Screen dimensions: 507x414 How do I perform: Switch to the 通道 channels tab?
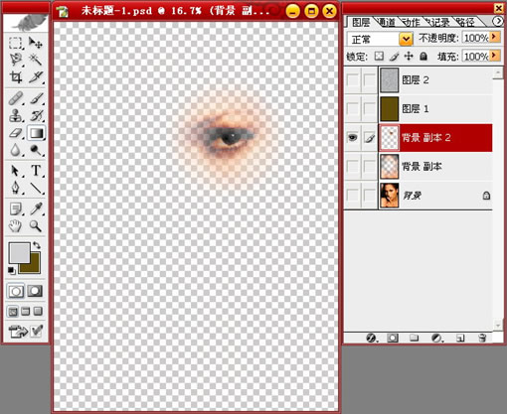click(386, 23)
